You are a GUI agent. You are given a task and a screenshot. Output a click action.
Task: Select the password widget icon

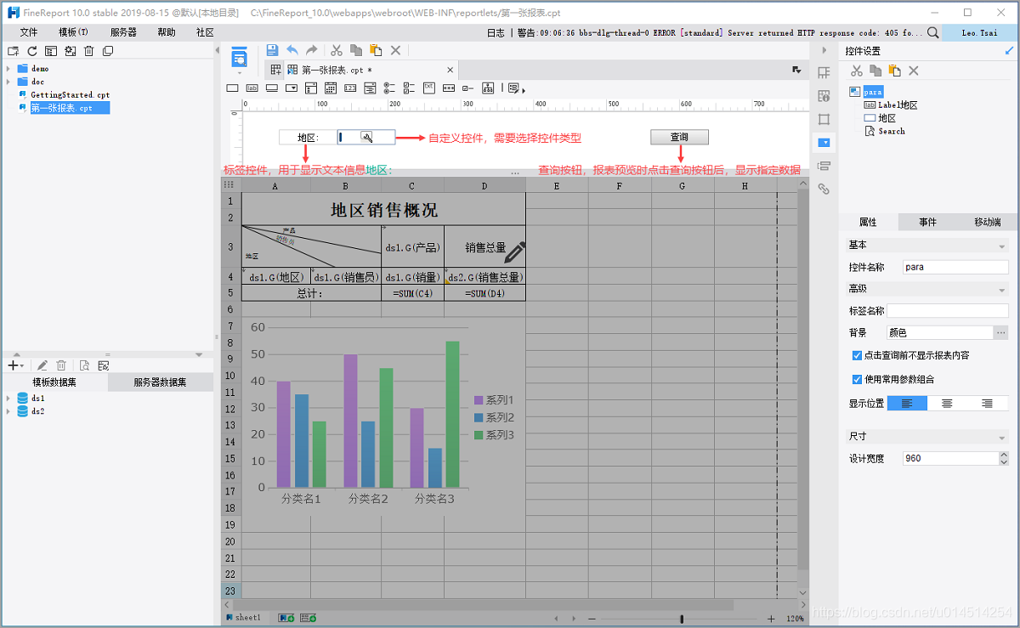(449, 88)
